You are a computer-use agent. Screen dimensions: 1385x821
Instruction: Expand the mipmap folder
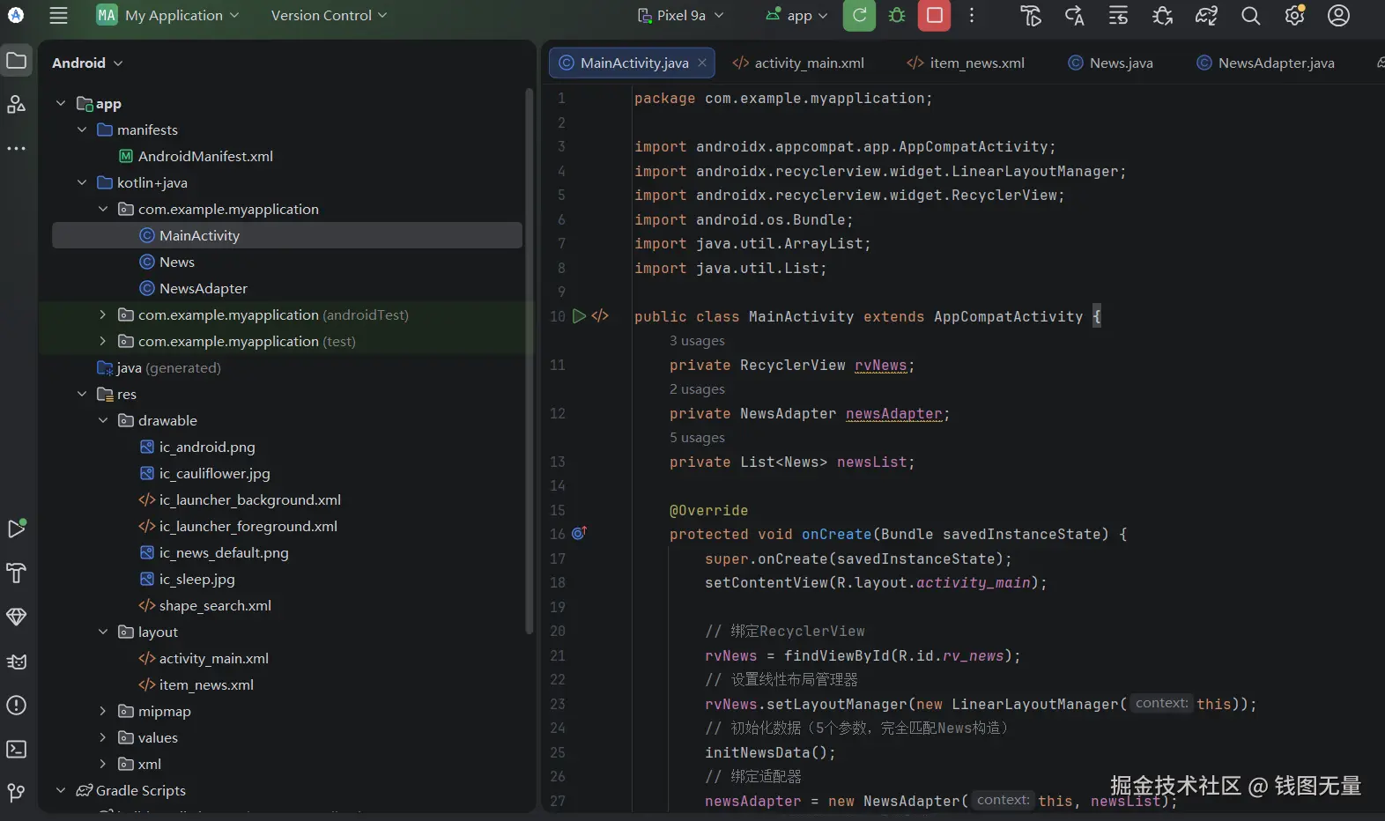pos(103,712)
